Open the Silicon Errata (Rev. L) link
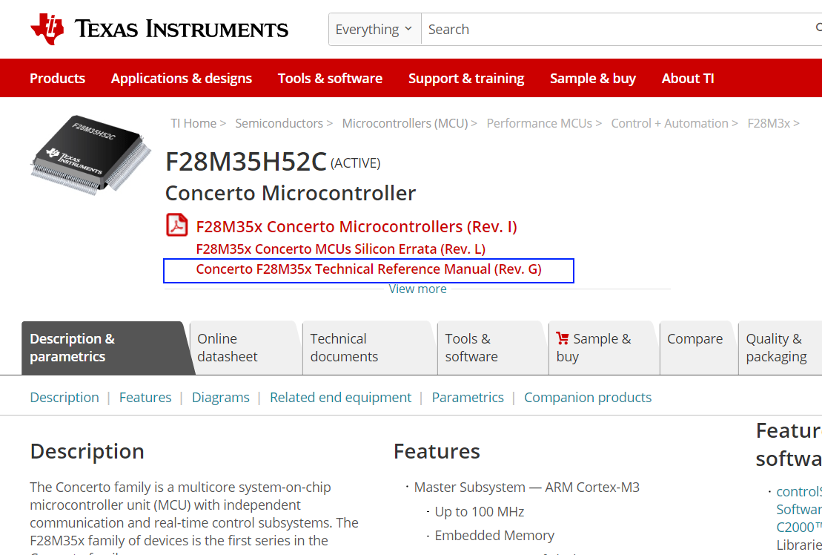822x555 pixels. 341,249
